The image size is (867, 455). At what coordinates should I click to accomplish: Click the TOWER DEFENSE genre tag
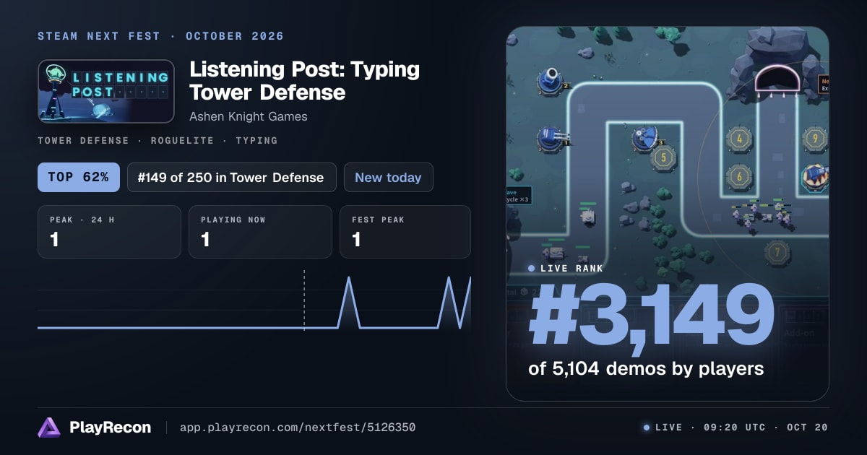click(x=83, y=141)
